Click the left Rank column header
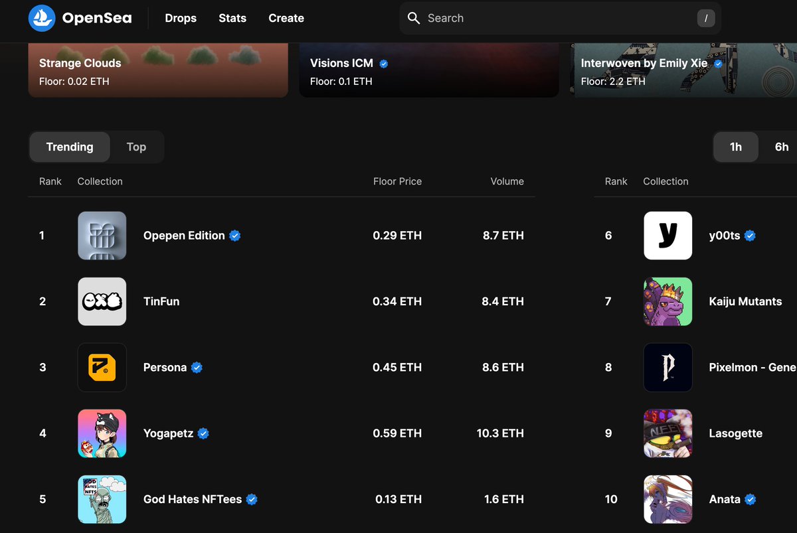This screenshot has height=533, width=797. pos(50,181)
